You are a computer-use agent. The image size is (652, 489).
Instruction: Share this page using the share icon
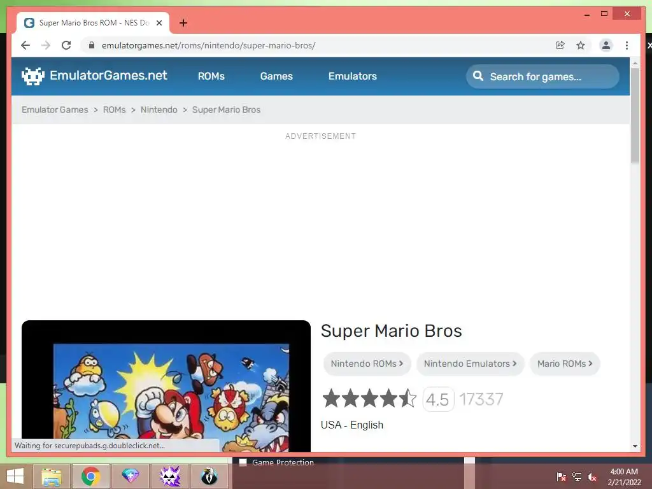tap(560, 45)
